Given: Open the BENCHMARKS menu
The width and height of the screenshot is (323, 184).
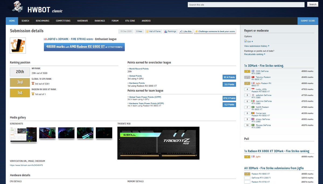Looking at the screenshot, I should tap(43, 21).
